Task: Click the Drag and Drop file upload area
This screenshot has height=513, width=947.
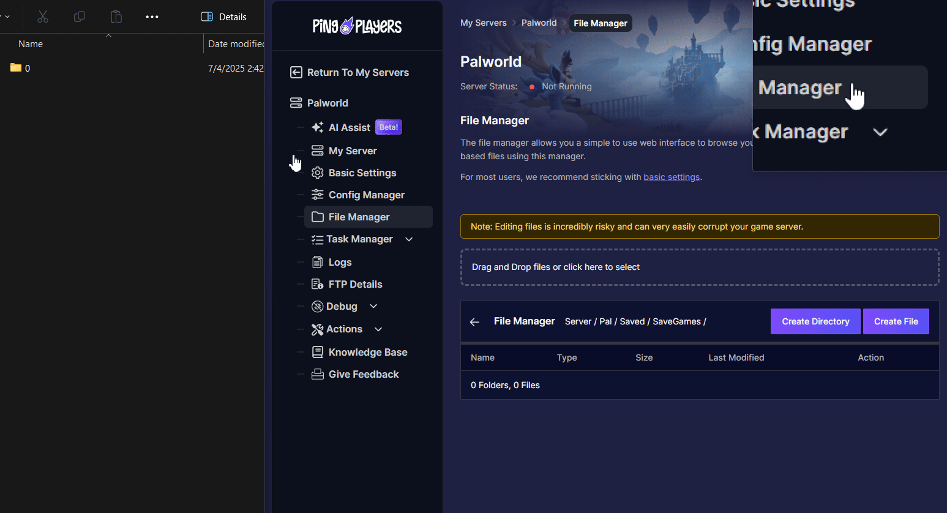Action: click(x=700, y=267)
